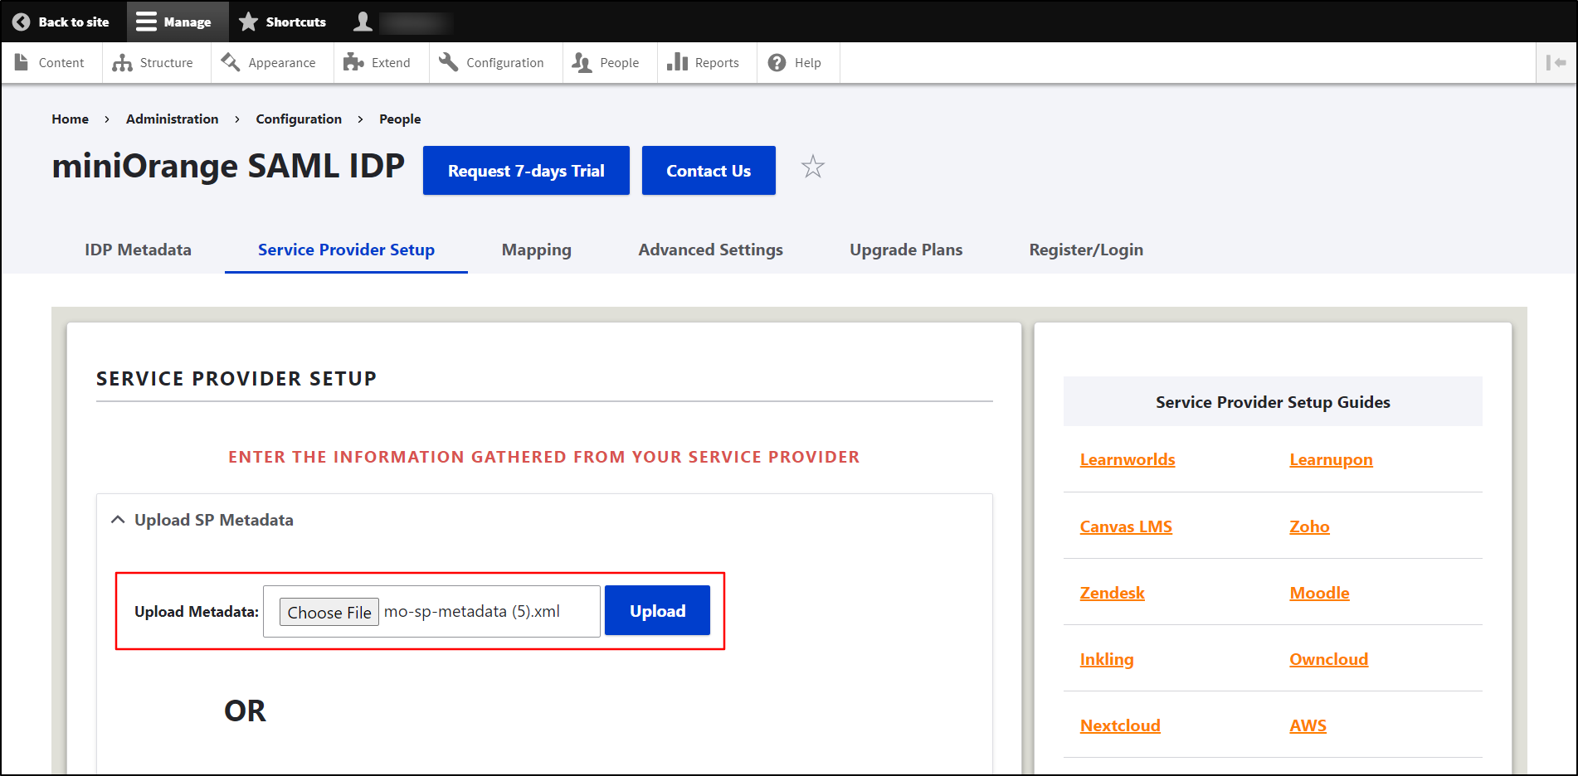Open the Register/Login tab

(1086, 250)
